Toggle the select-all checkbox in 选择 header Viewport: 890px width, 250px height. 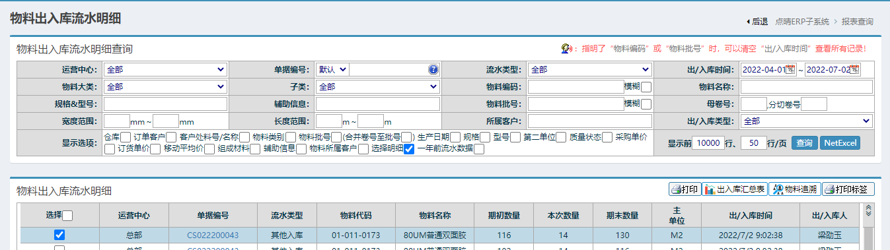coord(67,215)
